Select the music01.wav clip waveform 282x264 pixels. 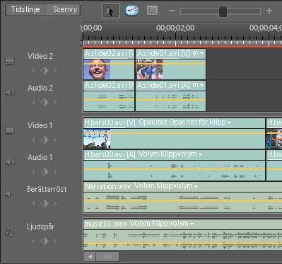point(182,240)
